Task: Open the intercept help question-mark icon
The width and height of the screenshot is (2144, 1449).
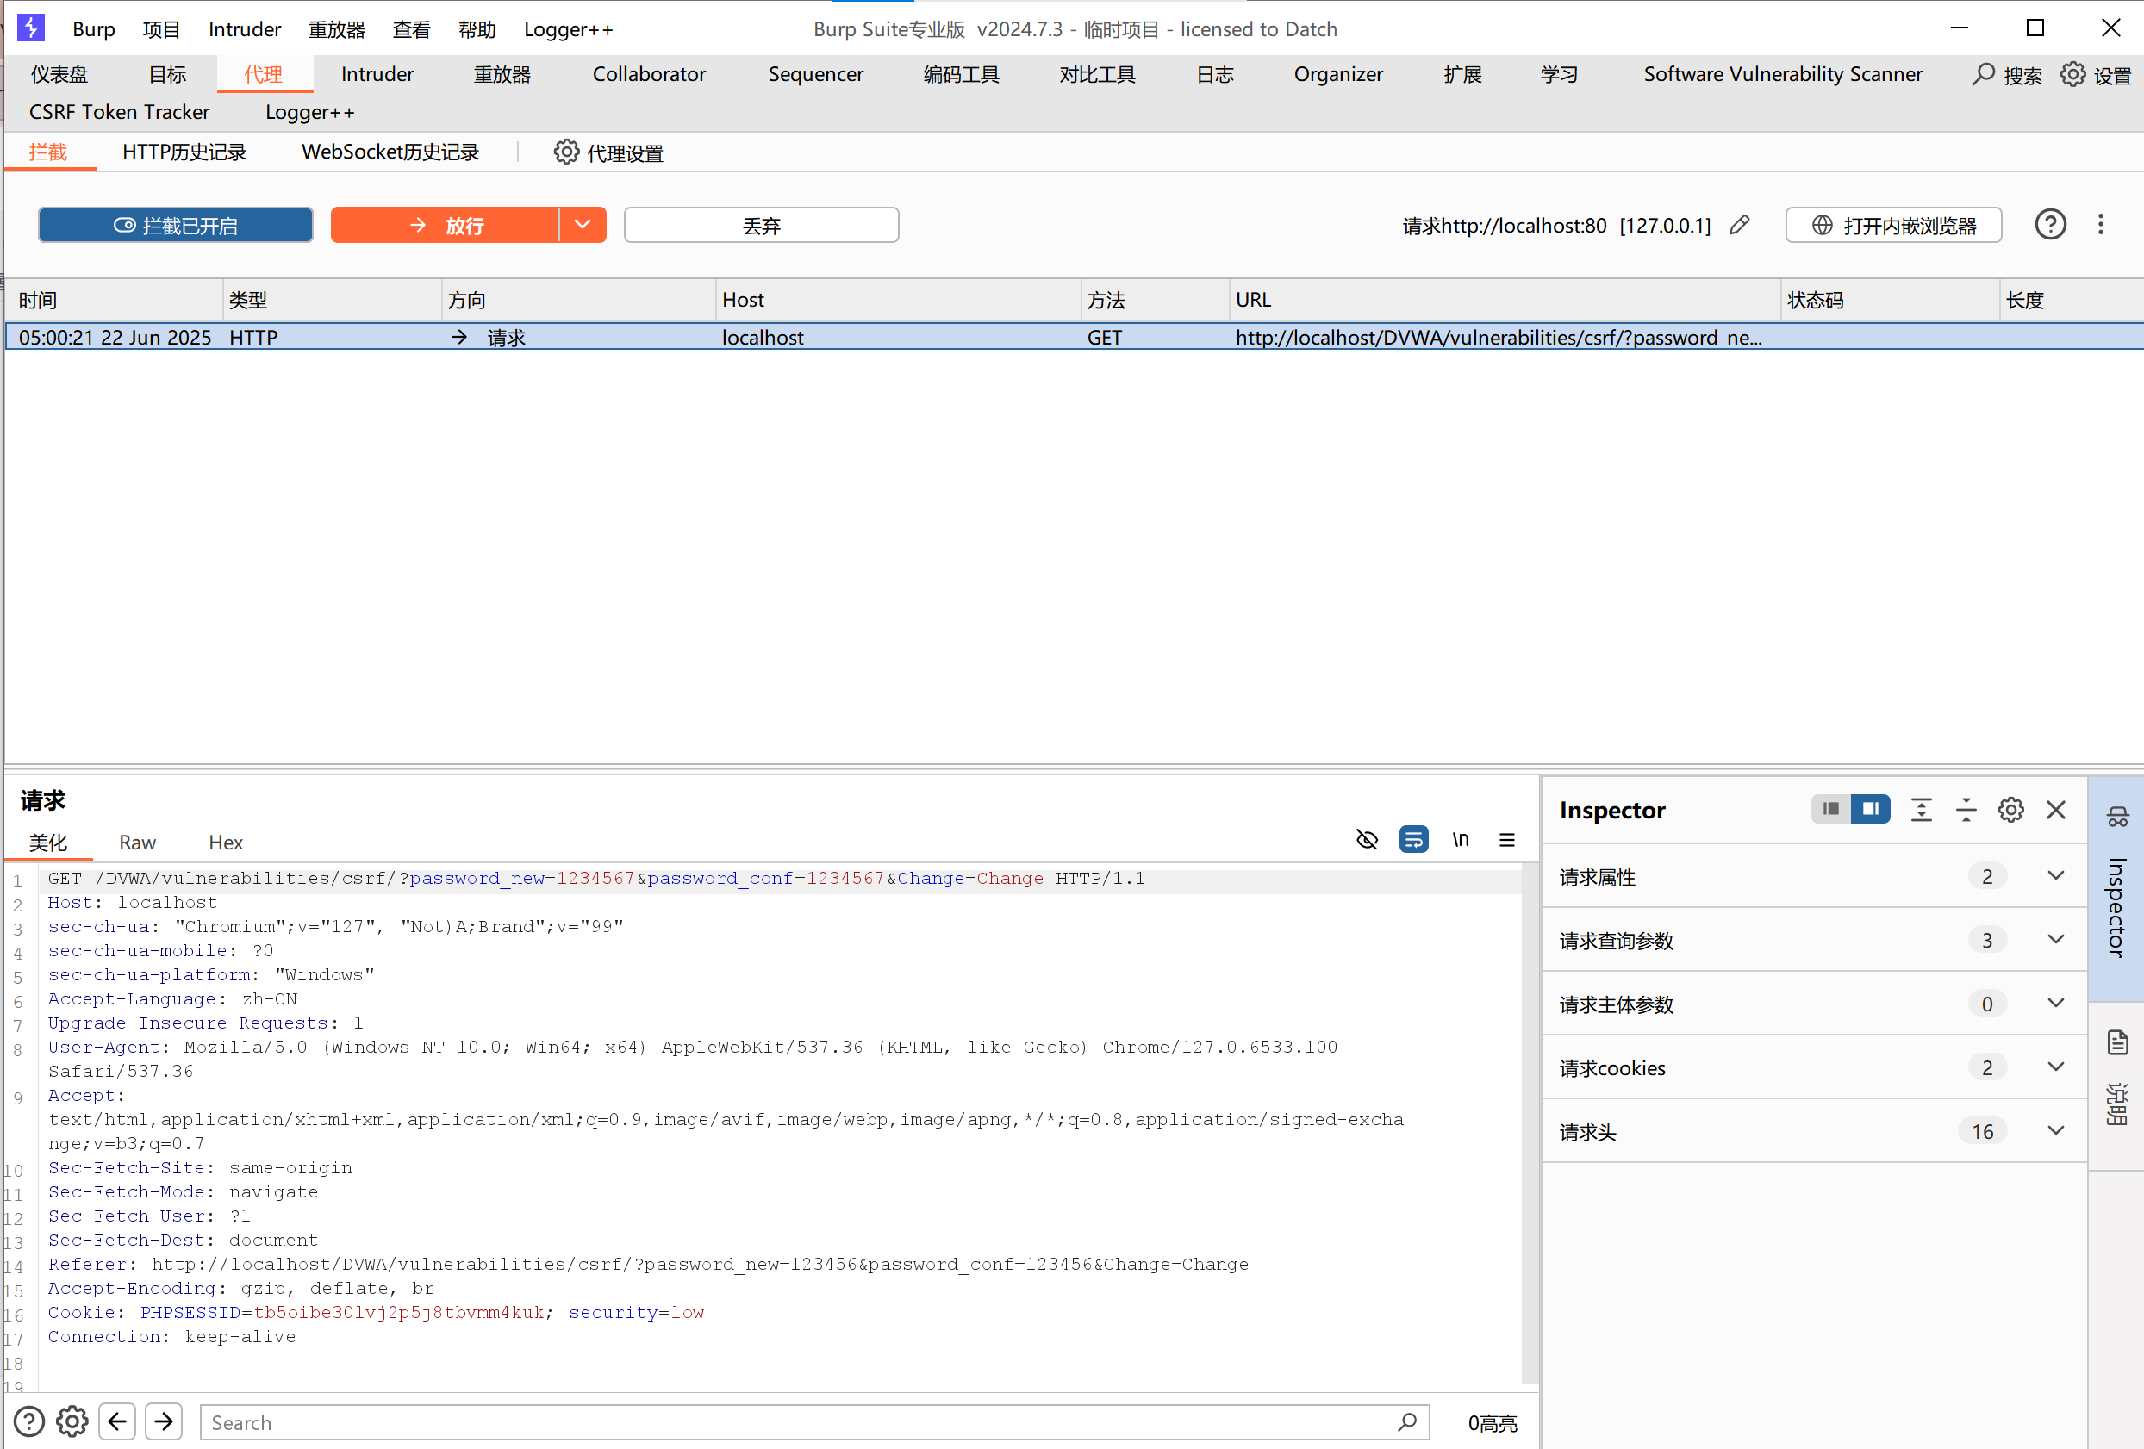Action: 2050,224
